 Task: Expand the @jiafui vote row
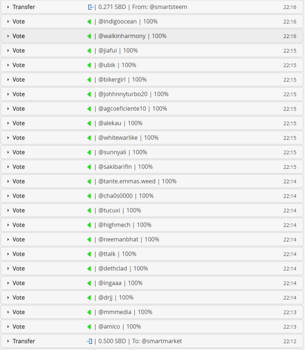coord(8,50)
